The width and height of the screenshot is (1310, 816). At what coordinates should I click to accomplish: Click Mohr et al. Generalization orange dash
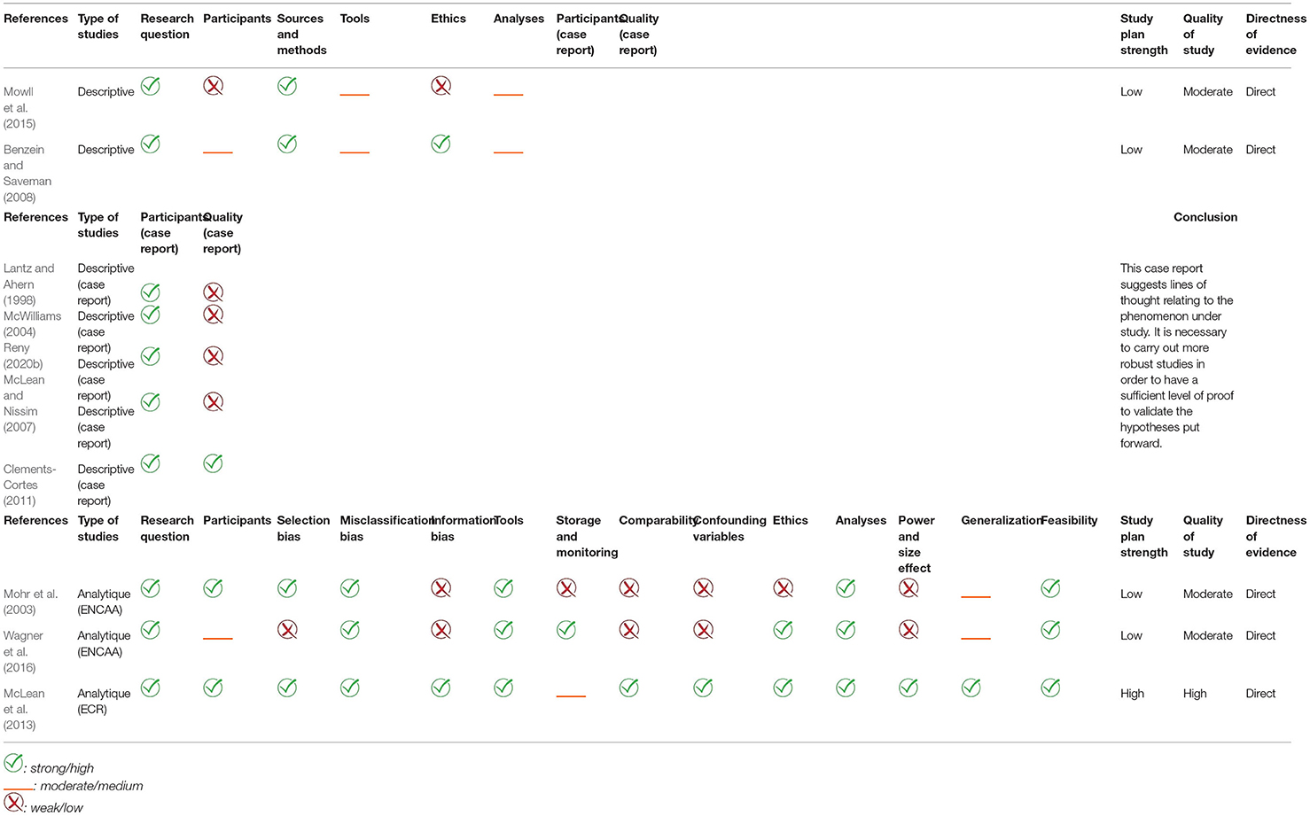point(976,597)
